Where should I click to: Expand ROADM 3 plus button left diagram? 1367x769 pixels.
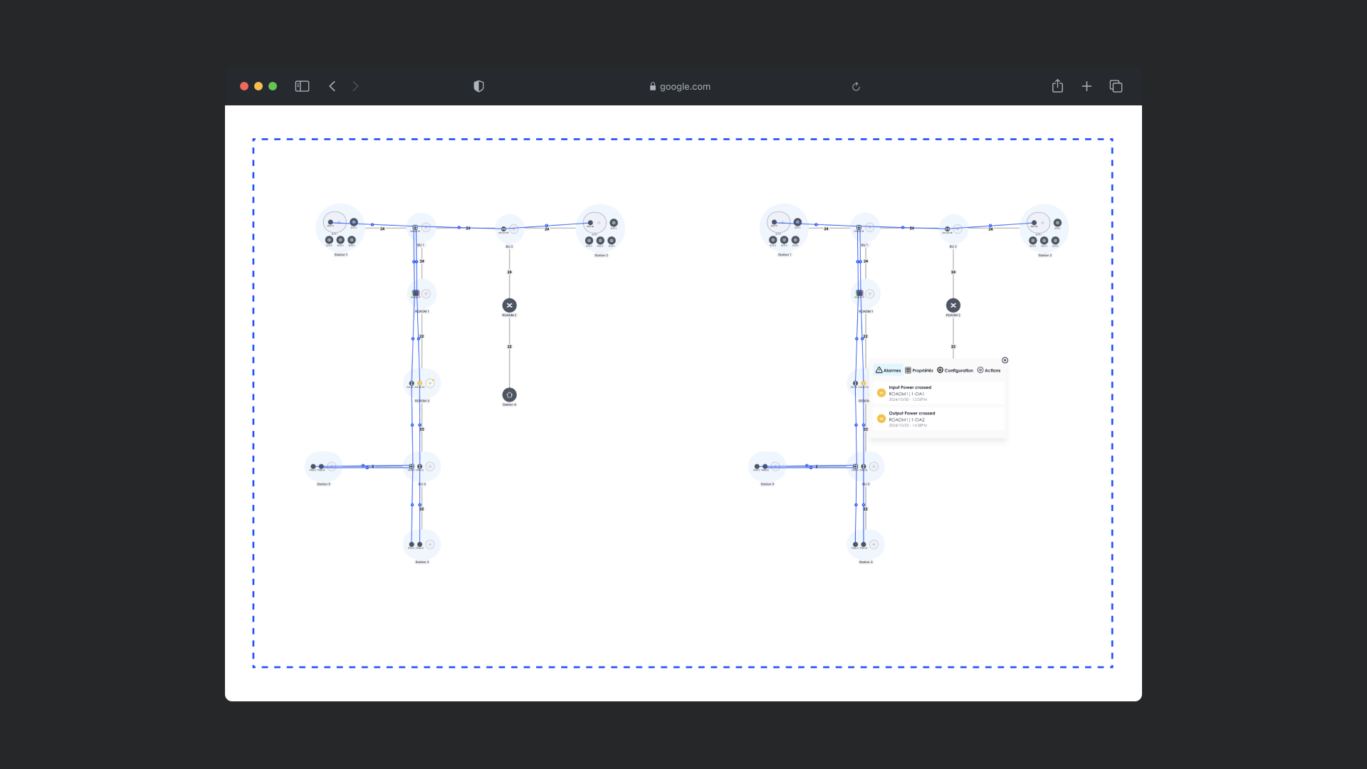(x=430, y=383)
